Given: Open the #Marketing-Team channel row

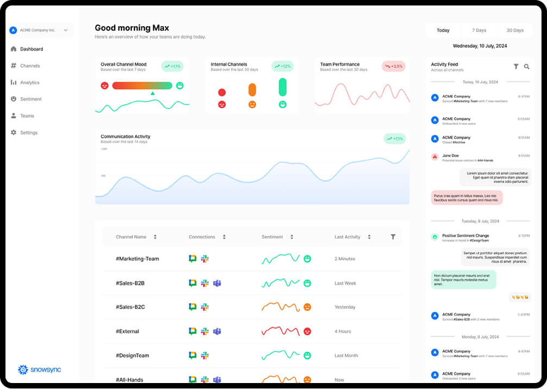Looking at the screenshot, I should click(137, 259).
